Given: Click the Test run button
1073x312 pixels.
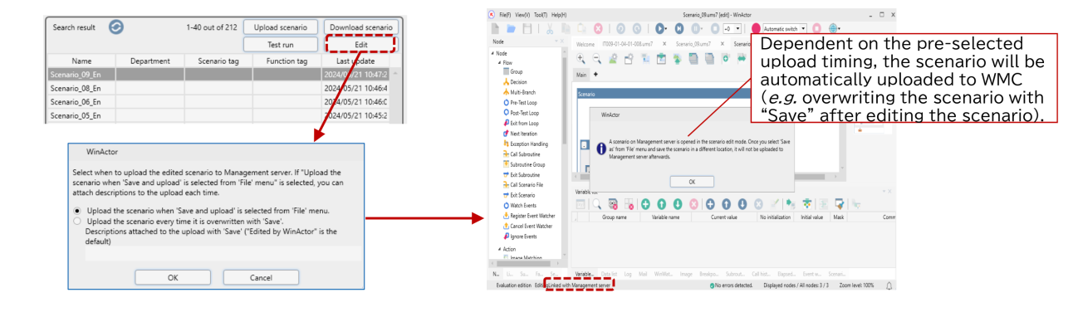Looking at the screenshot, I should pyautogui.click(x=281, y=45).
